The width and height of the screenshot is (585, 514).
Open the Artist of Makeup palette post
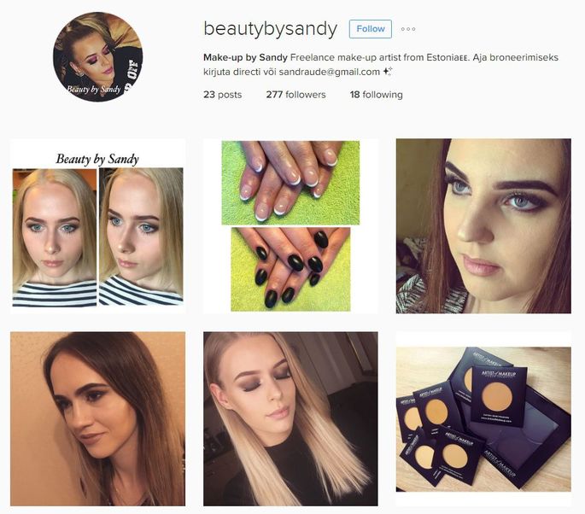tap(483, 419)
